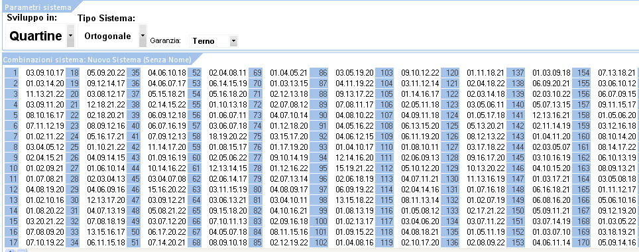Click row number 120 cell

pyautogui.click(x=450, y=73)
